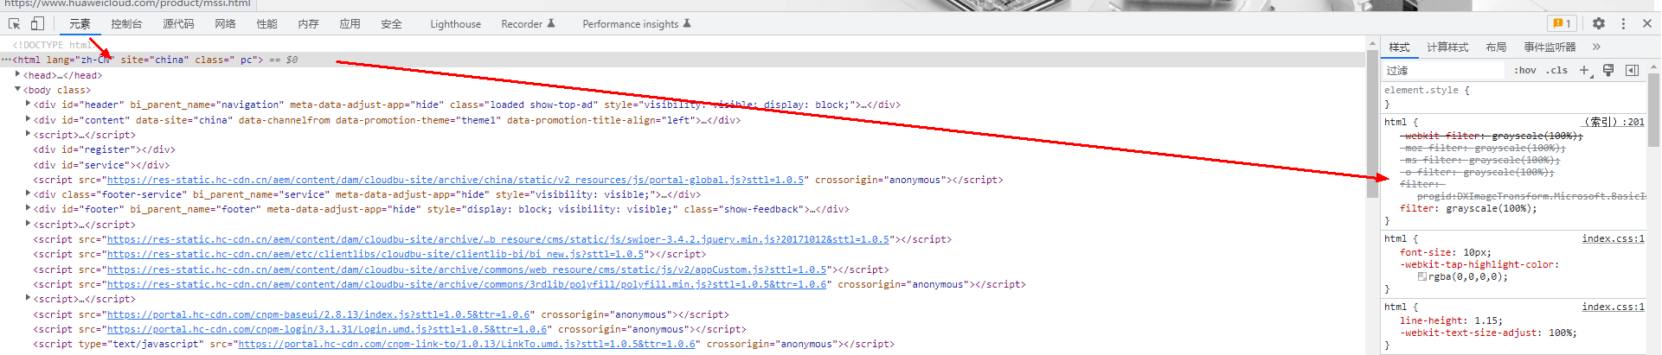Open the polyfill.min.js script link
The width and height of the screenshot is (1662, 355).
pyautogui.click(x=466, y=284)
